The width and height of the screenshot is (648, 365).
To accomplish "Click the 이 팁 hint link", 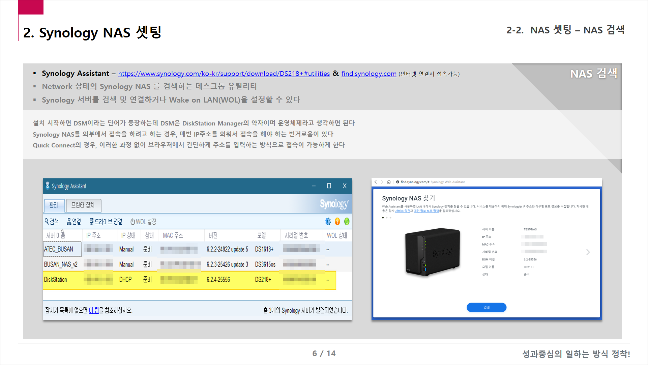I will pyautogui.click(x=94, y=310).
